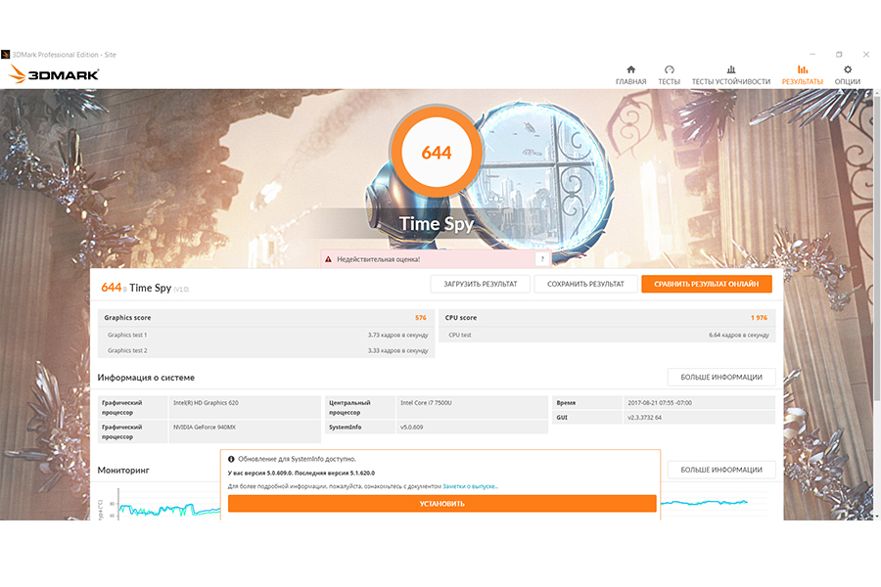The width and height of the screenshot is (881, 587).
Task: Click the 2017-08-21 07:55 timestamp cell
Action: pos(699,403)
